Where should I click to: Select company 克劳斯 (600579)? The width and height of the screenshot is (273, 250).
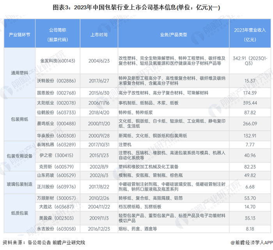(57, 167)
